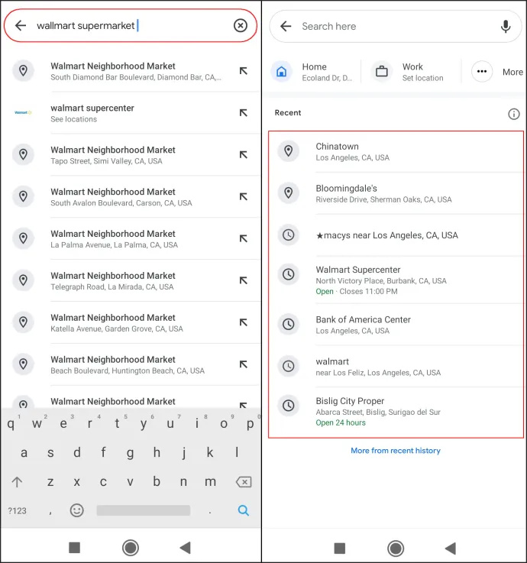Open walmart supercenter See locations entry
This screenshot has width=527, height=563.
click(x=131, y=113)
